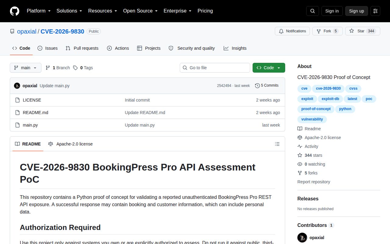Open the LICENSE file
390x244 pixels.
[32, 100]
